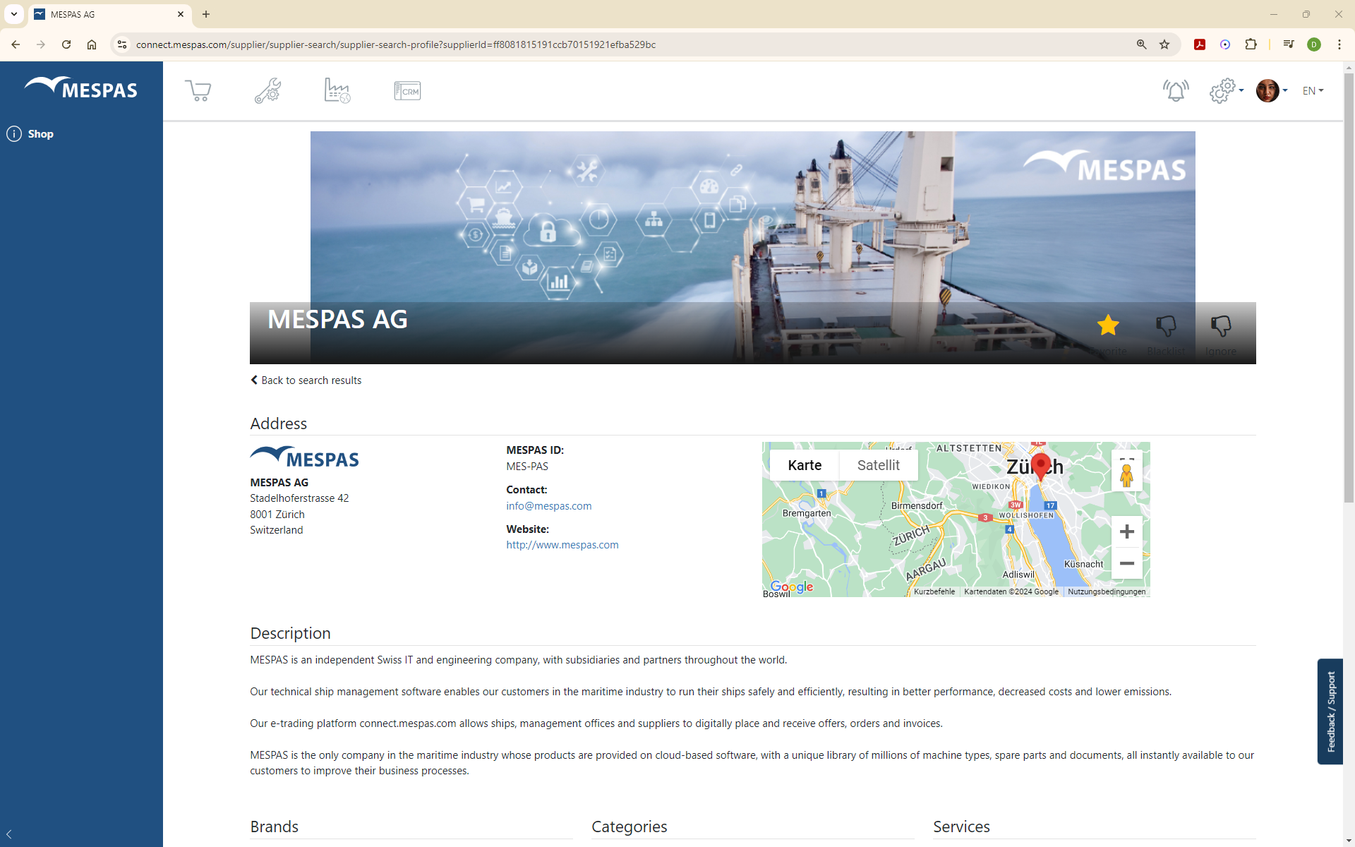
Task: Collapse the left sidebar
Action: (9, 834)
